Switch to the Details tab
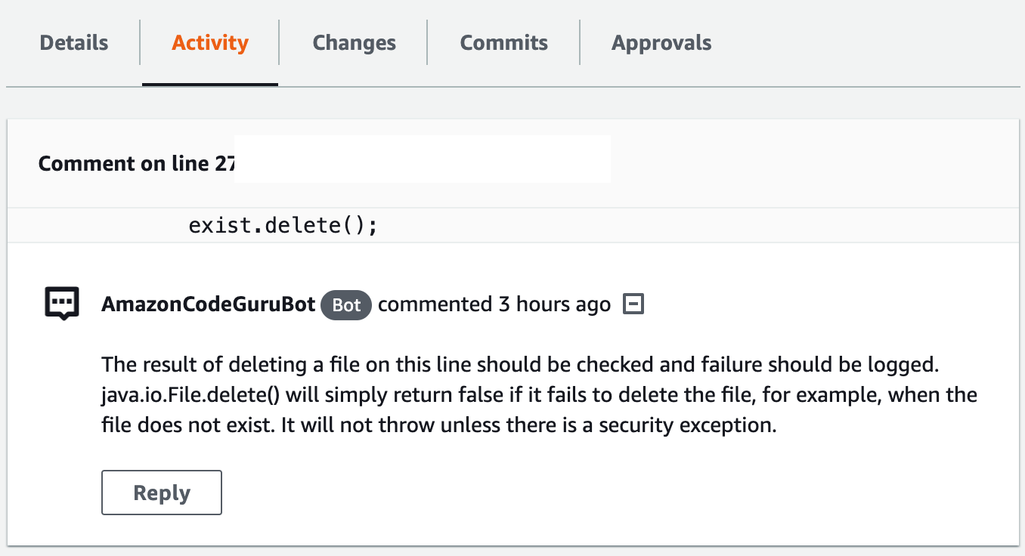The height and width of the screenshot is (556, 1025). click(73, 43)
